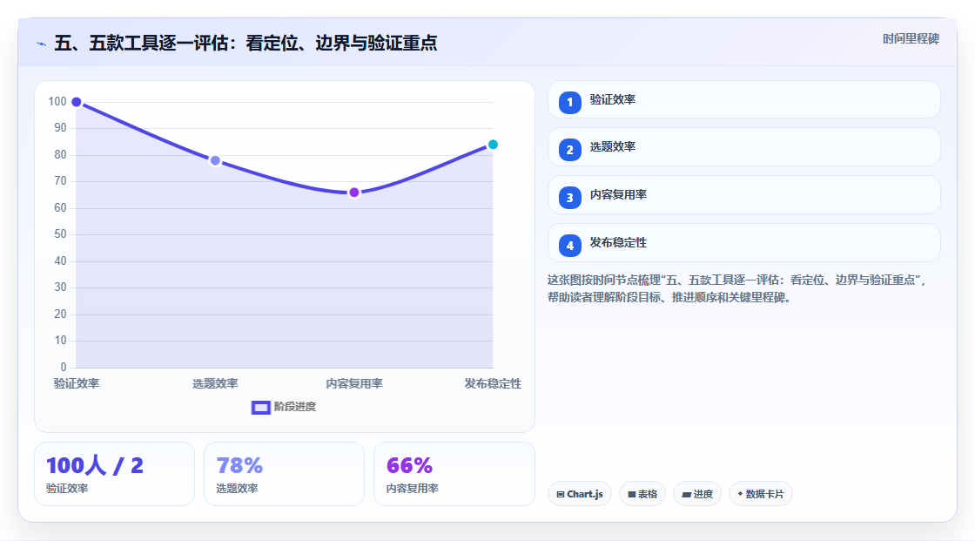
Task: Open the 选题效率 milestone row
Action: pyautogui.click(x=743, y=147)
